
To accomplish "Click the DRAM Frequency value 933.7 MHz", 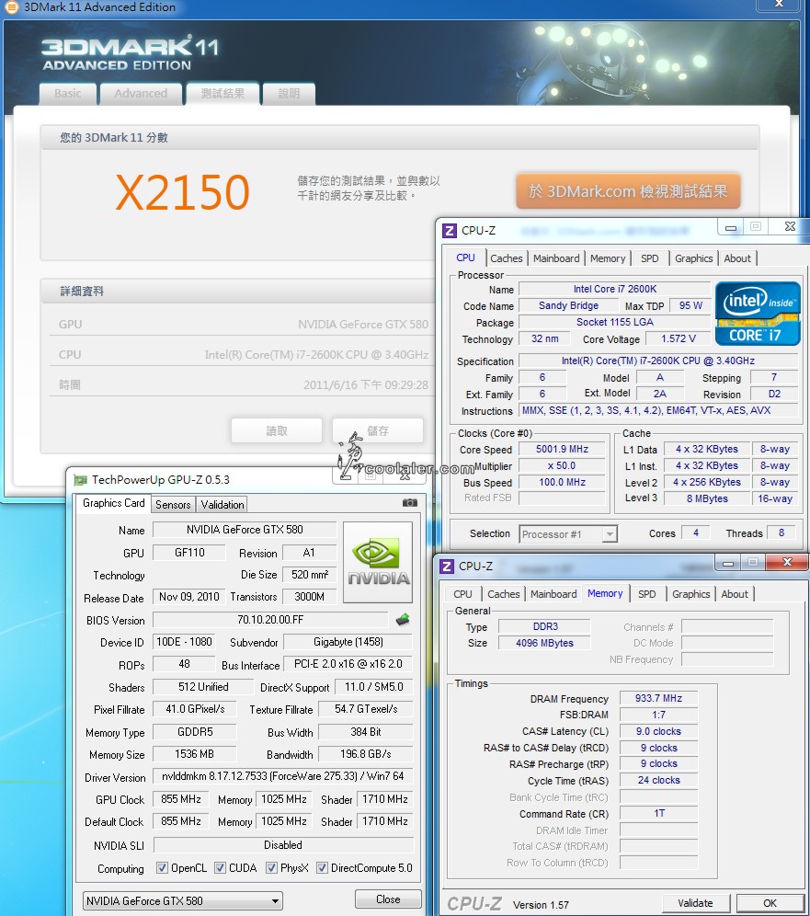I will click(x=658, y=698).
